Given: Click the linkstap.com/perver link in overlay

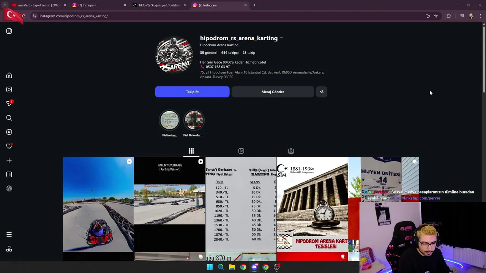Looking at the screenshot, I should 416,198.
